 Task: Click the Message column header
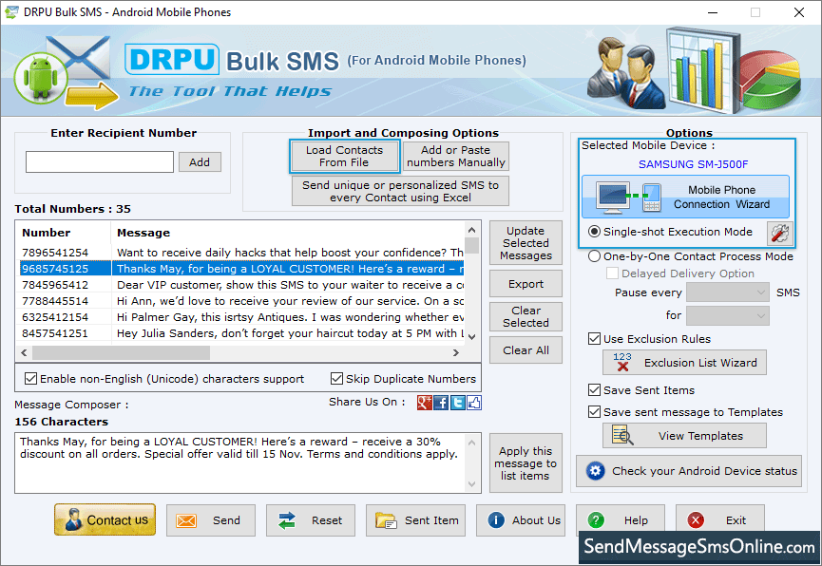288,233
